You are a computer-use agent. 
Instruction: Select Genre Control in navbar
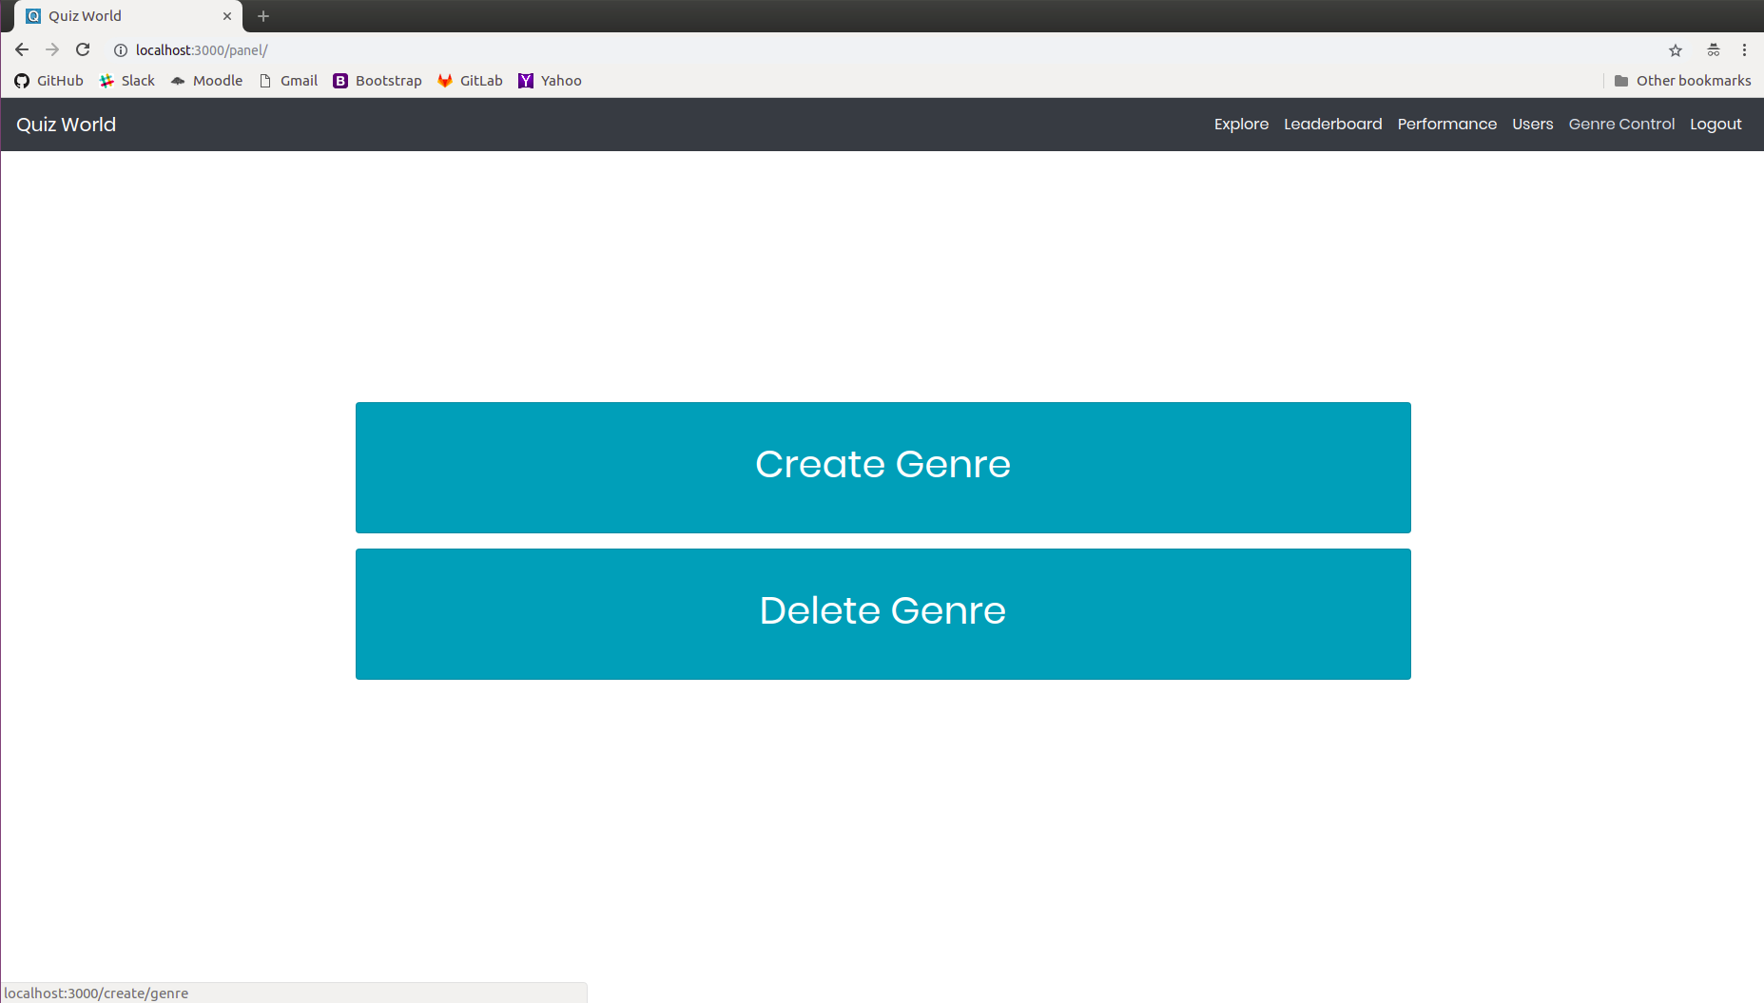pyautogui.click(x=1621, y=125)
